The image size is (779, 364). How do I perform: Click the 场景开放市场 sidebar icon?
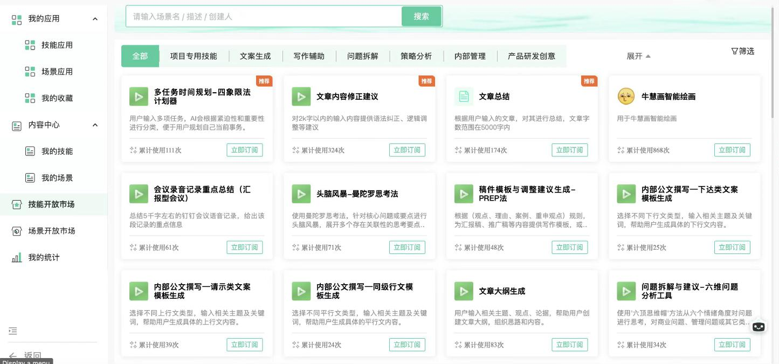click(17, 231)
